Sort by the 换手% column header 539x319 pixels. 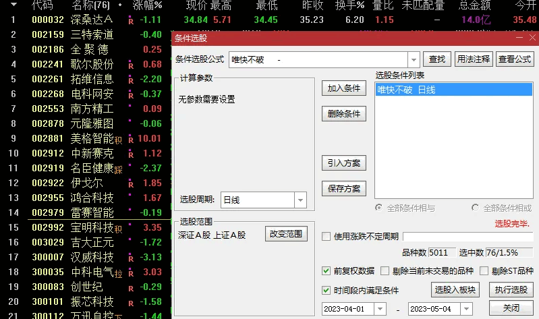[349, 5]
